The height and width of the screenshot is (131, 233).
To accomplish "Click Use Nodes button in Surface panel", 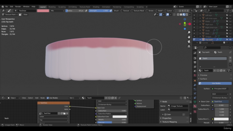I will pyautogui.click(x=215, y=83).
